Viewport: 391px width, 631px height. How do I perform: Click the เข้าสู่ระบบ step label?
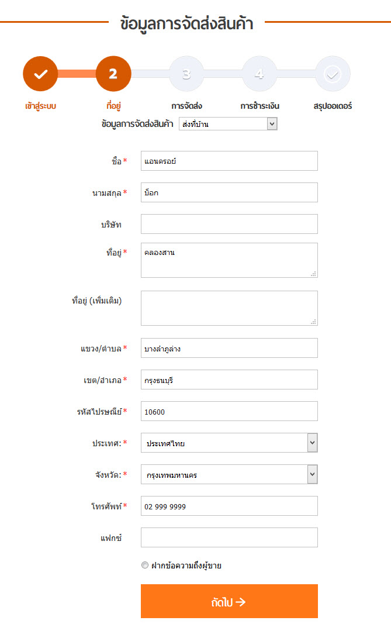click(40, 106)
